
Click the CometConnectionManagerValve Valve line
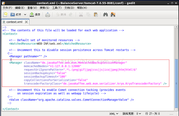point(71,100)
